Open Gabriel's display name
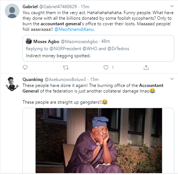This screenshot has height=175, width=178. pyautogui.click(x=30, y=7)
